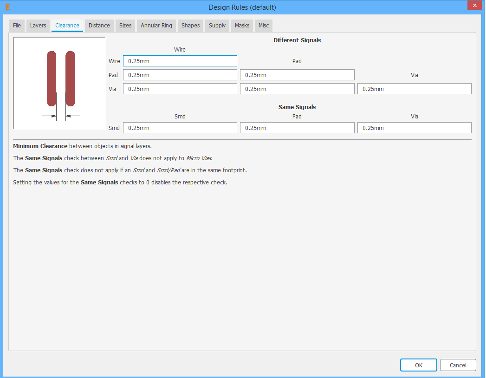Go to the Annular Ring tab
The height and width of the screenshot is (378, 486).
click(156, 26)
